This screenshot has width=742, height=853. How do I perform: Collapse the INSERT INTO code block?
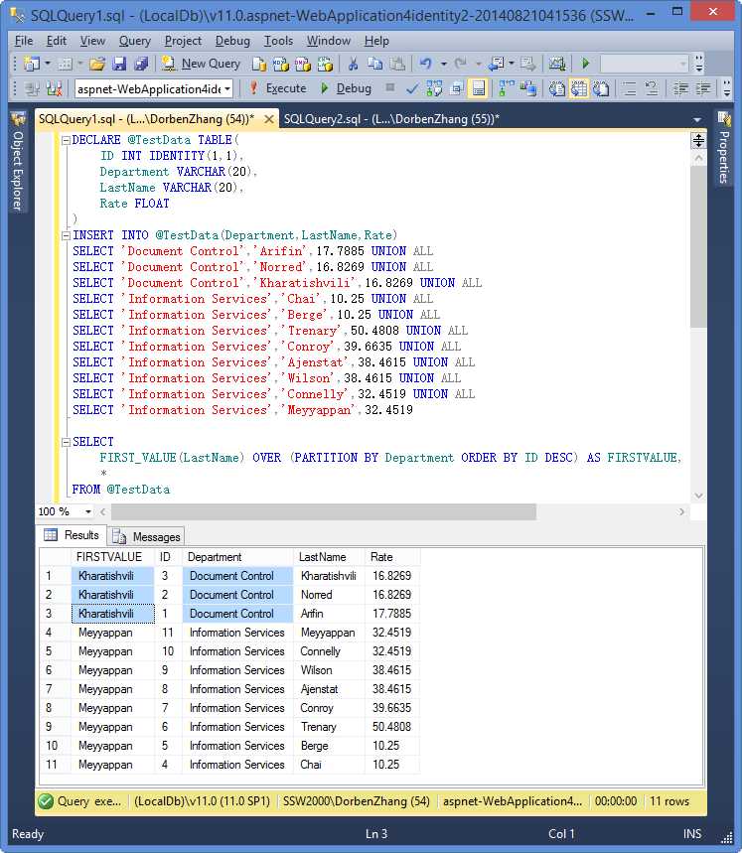pyautogui.click(x=67, y=235)
